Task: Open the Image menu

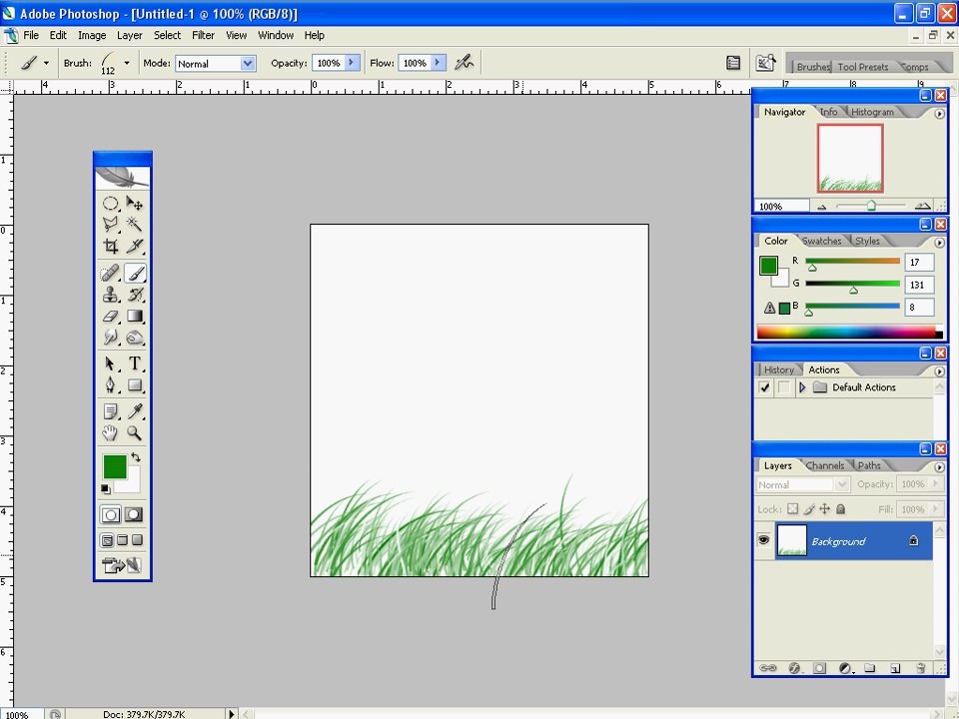Action: 92,36
